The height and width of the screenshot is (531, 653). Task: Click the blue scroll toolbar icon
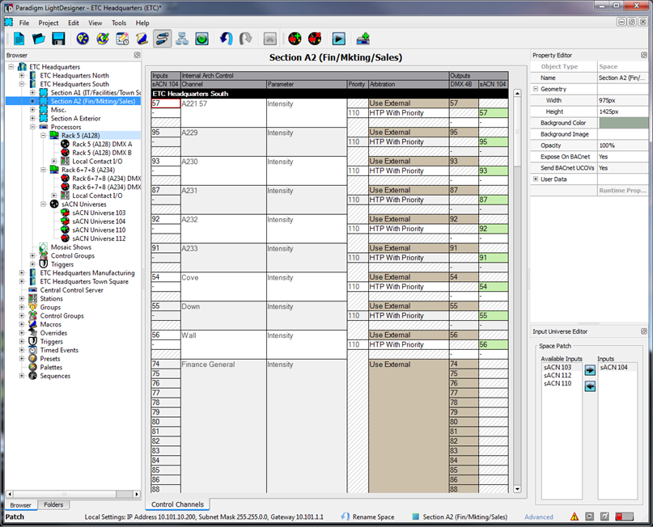pyautogui.click(x=142, y=39)
